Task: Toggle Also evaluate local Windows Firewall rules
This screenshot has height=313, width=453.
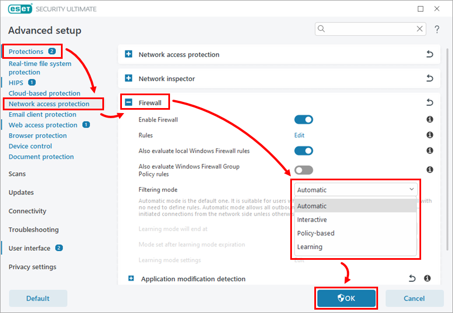Action: (304, 151)
